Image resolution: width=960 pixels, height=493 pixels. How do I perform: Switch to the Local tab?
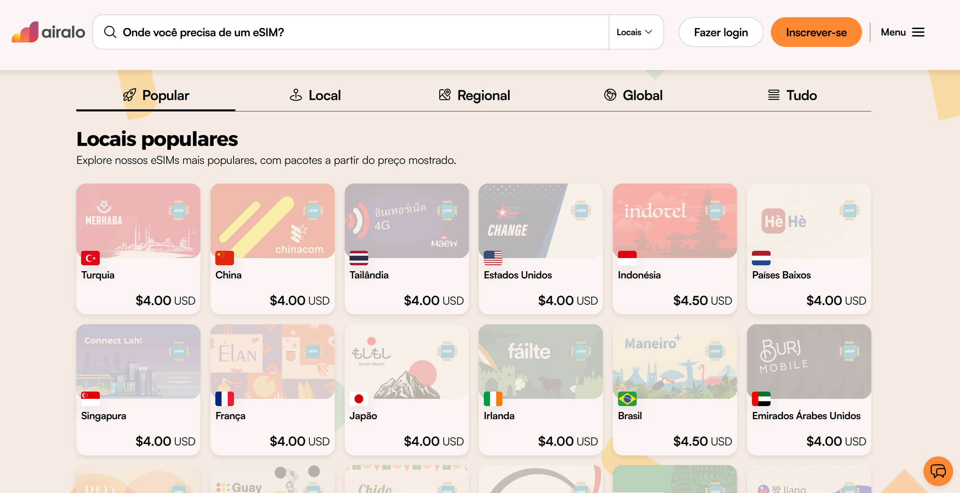point(315,96)
